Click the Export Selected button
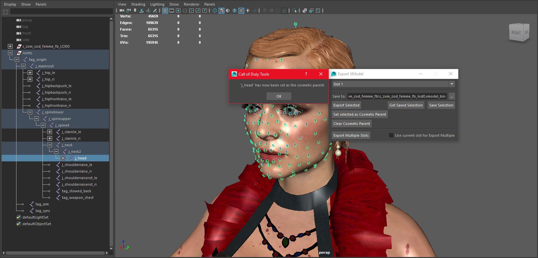 click(x=346, y=105)
